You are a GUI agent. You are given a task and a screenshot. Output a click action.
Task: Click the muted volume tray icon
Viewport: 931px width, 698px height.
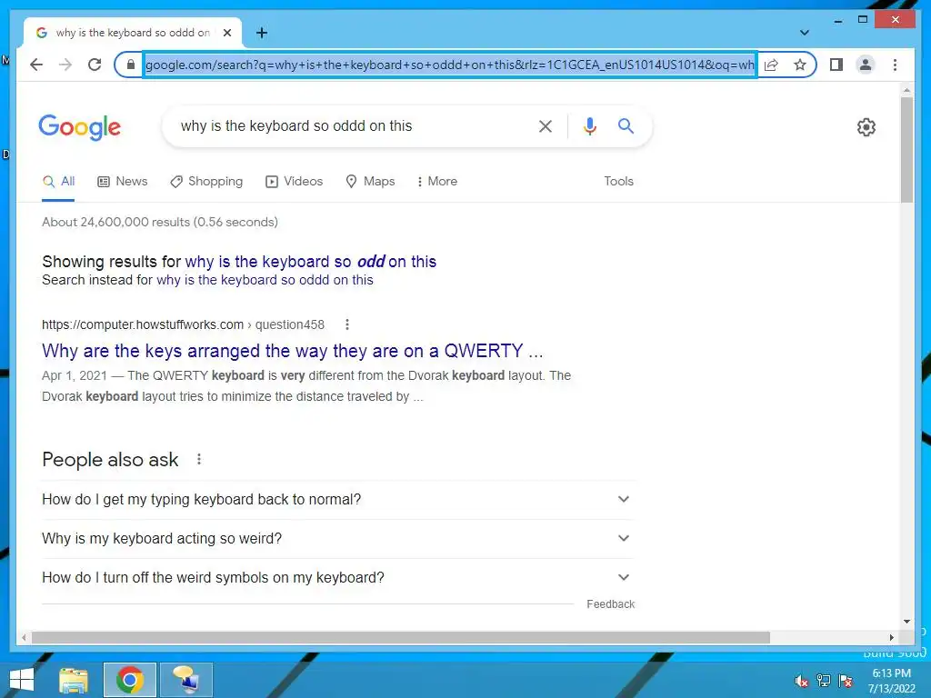pyautogui.click(x=802, y=681)
